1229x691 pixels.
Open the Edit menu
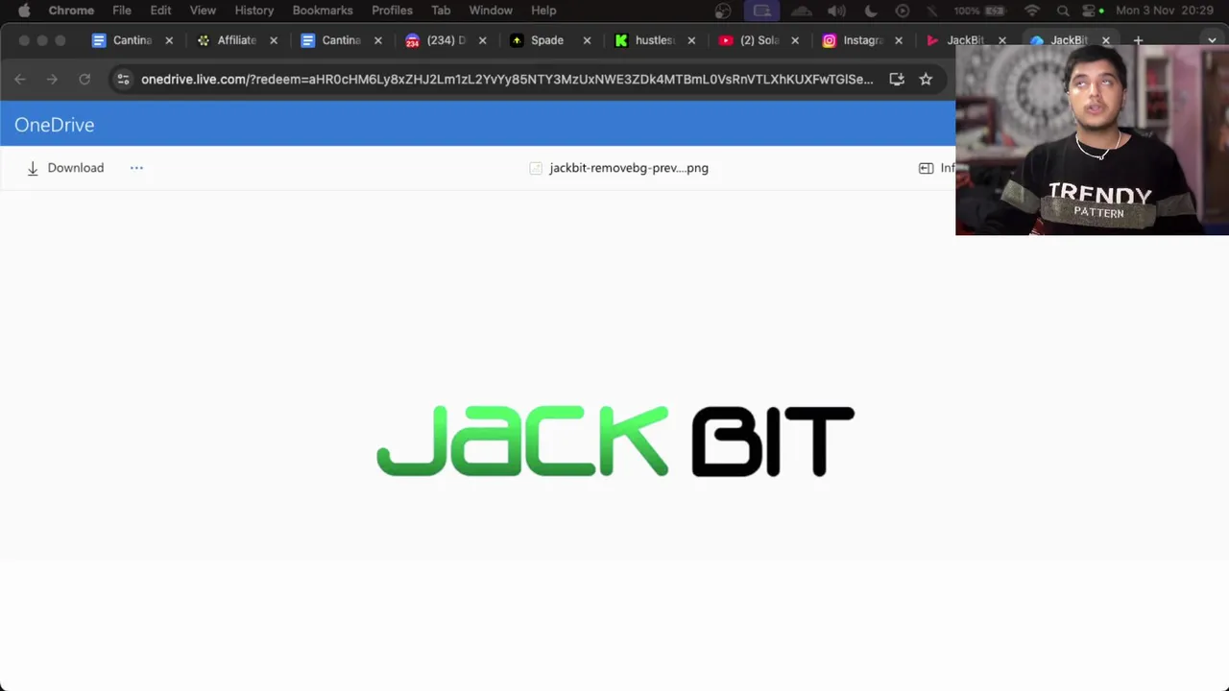pos(160,11)
